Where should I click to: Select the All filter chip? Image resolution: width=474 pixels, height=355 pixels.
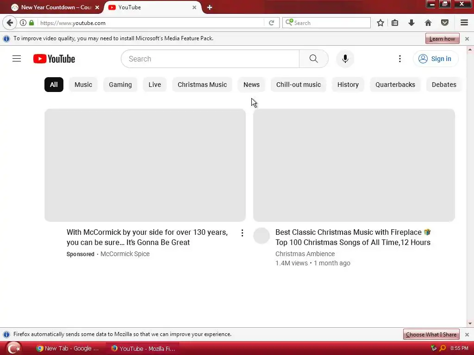click(x=54, y=85)
